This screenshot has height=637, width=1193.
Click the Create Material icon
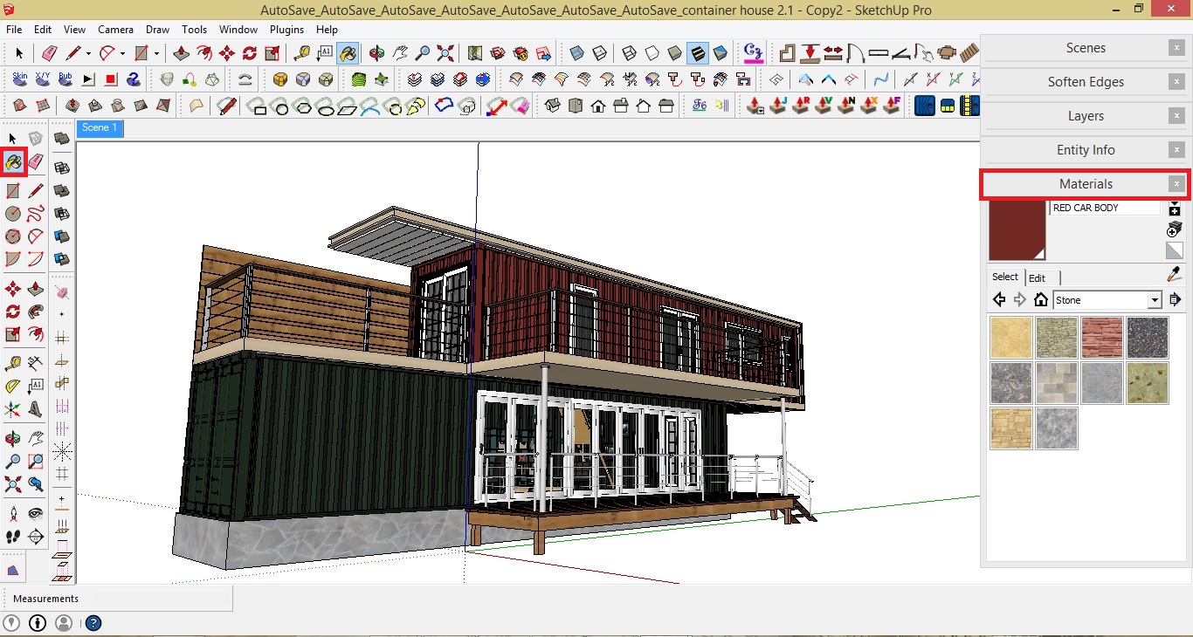click(1173, 229)
